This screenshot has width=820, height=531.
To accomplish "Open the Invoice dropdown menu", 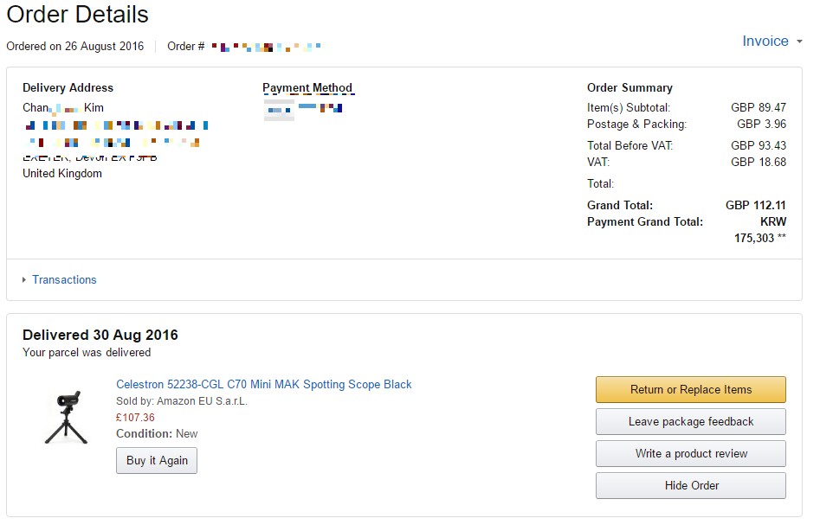I will pos(765,42).
